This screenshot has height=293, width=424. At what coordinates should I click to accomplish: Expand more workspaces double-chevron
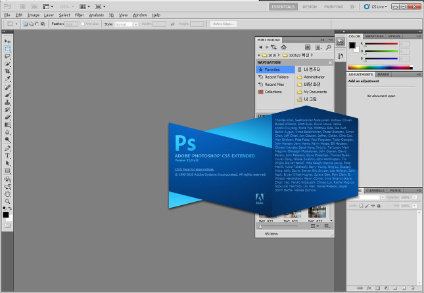352,7
